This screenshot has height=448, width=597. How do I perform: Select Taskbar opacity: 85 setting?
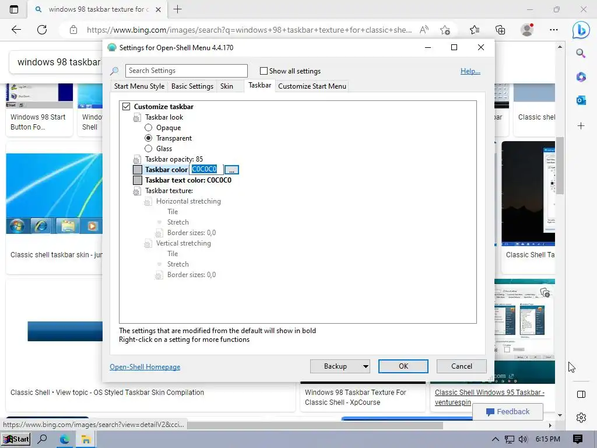174,159
